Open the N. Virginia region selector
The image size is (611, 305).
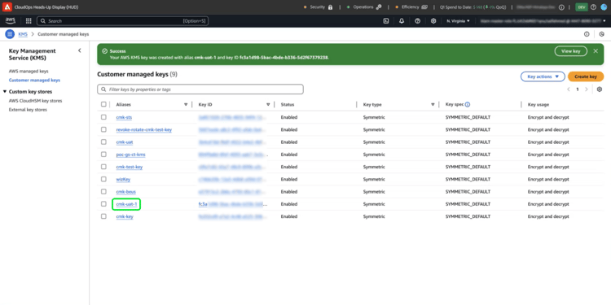pyautogui.click(x=458, y=21)
